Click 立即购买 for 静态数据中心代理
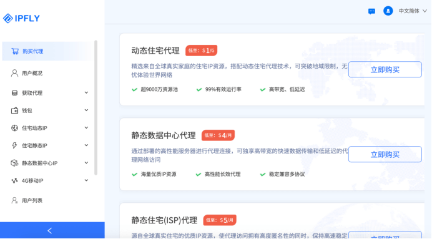Viewport: 432px width, 239px height. 385,155
